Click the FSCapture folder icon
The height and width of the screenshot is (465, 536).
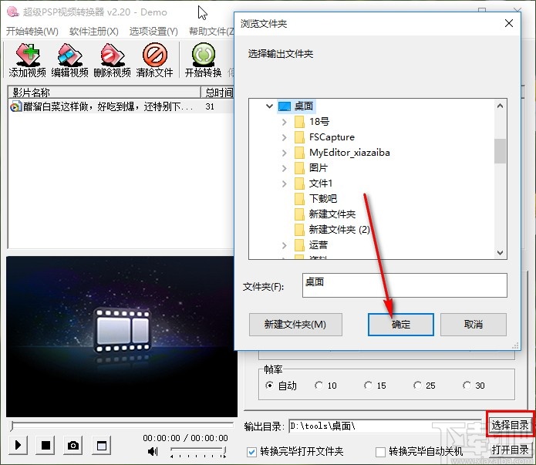[299, 137]
